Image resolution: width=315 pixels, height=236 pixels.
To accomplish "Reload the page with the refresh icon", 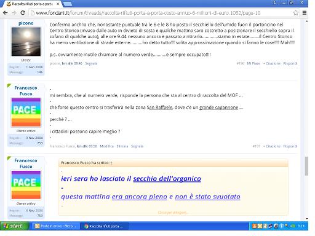I will (23, 13).
